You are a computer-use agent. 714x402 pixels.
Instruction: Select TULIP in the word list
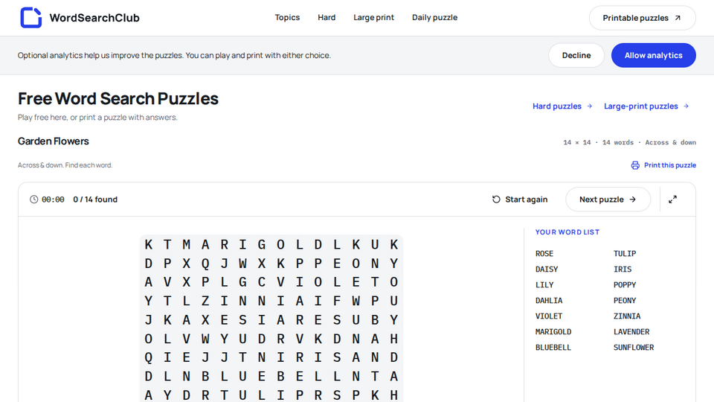625,253
